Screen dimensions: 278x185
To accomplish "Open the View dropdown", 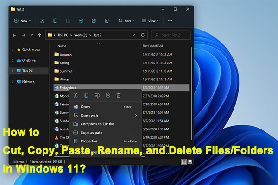I will pos(150,21).
